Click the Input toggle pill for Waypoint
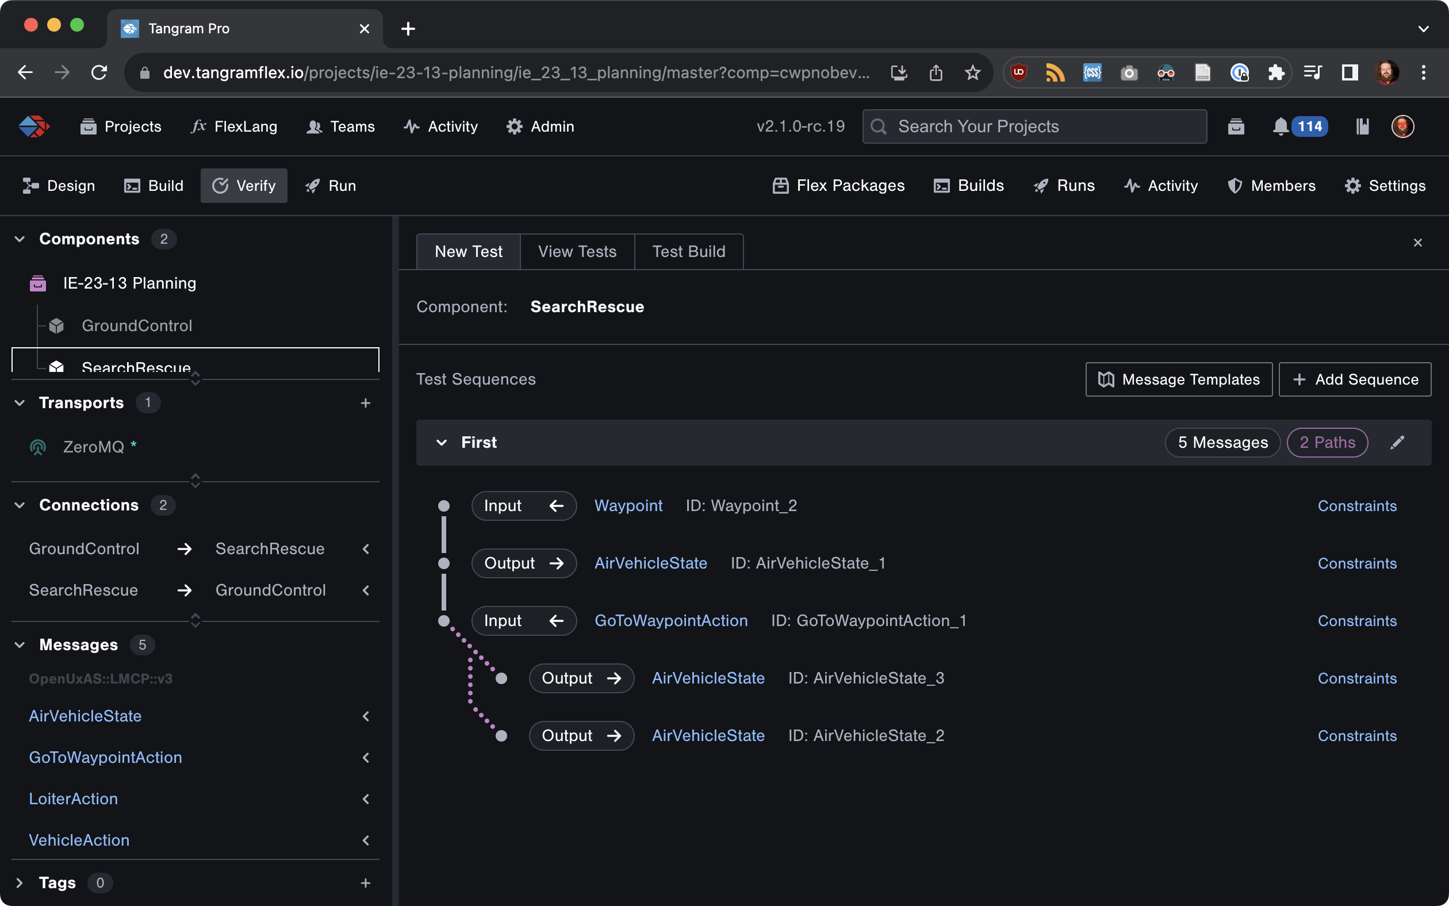 pos(524,506)
